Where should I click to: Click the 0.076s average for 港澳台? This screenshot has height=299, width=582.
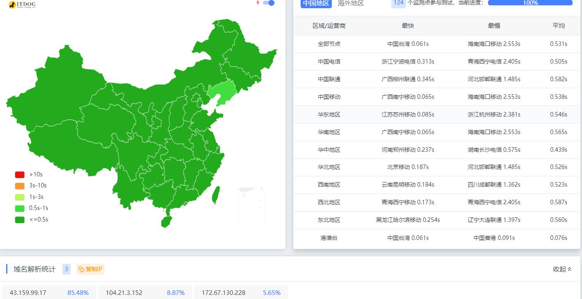559,238
